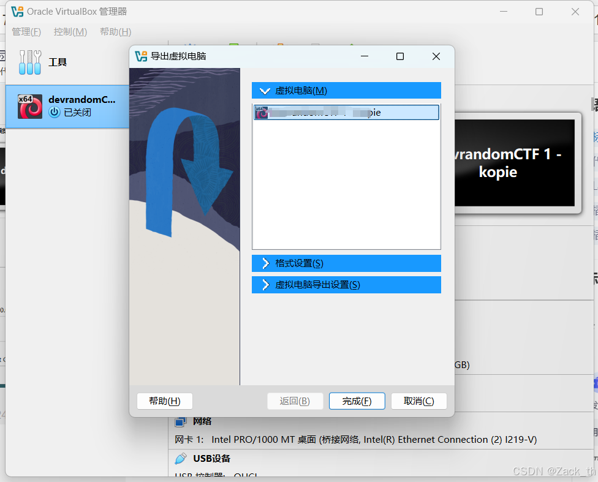Open the 帮助(H) menu in the menu bar
598x482 pixels.
click(x=116, y=32)
